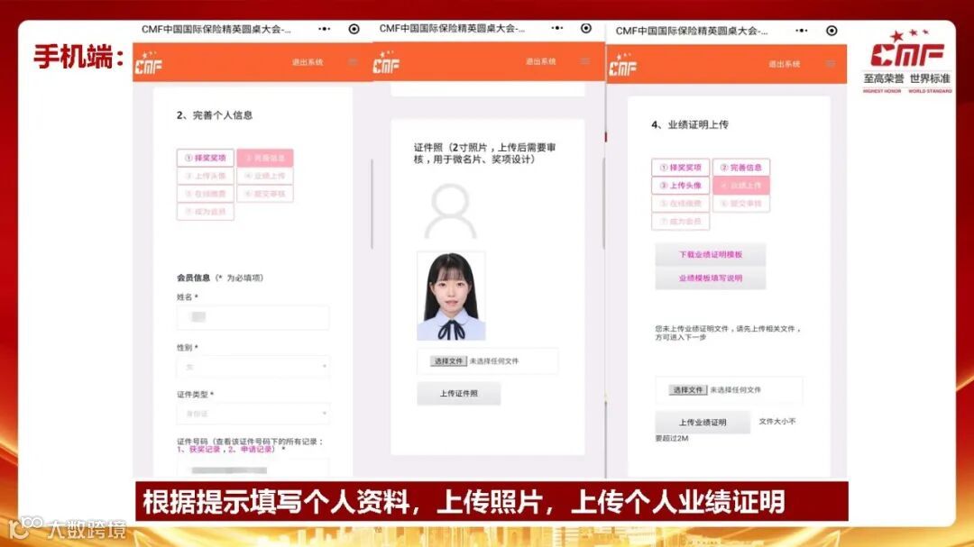Screen dimensions: 974x547
Task: Select step ⑦ 成为会员 on the left phone screen
Action: tap(206, 212)
